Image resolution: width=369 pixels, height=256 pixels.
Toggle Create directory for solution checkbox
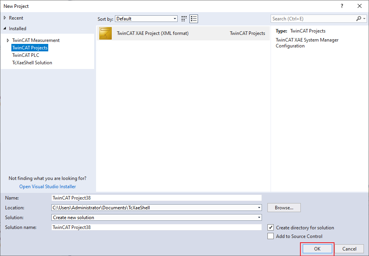click(271, 227)
